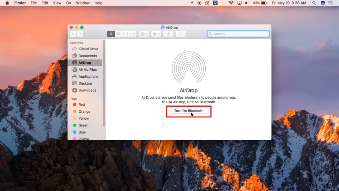The width and height of the screenshot is (339, 191).
Task: Select iCloud Drive in sidebar
Action: [85, 49]
